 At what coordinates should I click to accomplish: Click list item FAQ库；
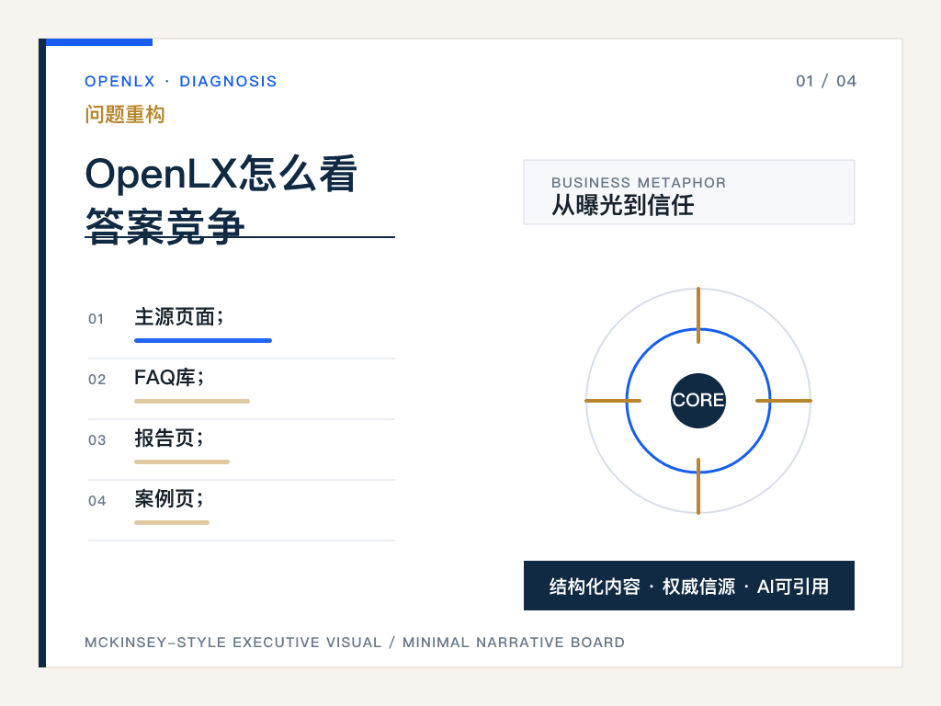pos(169,378)
